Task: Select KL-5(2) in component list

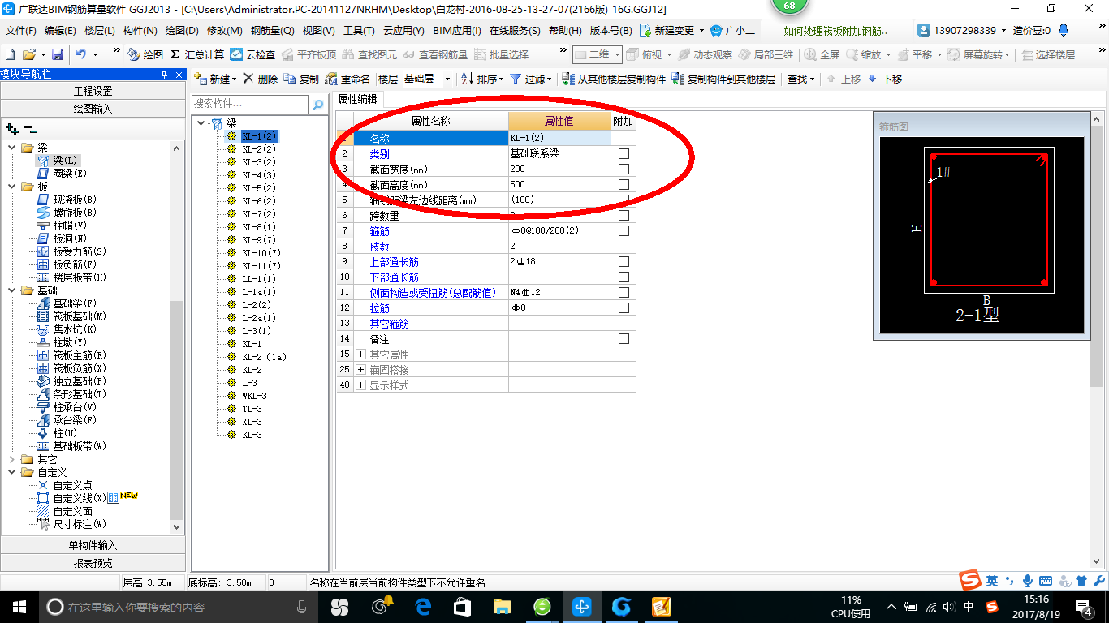Action: [x=259, y=188]
